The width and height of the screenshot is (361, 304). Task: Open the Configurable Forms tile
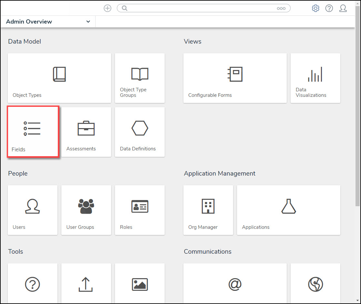tap(235, 78)
